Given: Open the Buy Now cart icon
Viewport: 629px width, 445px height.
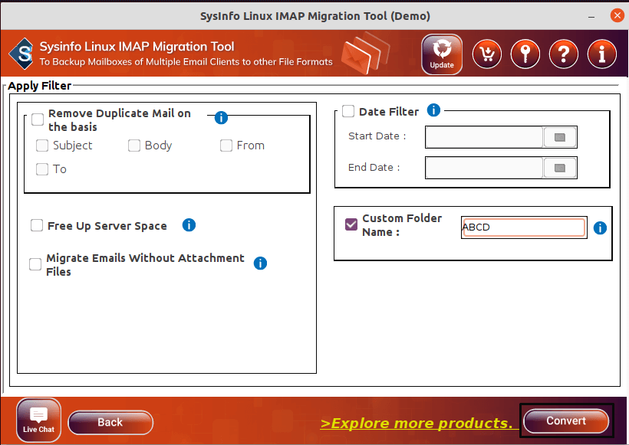Looking at the screenshot, I should 487,54.
